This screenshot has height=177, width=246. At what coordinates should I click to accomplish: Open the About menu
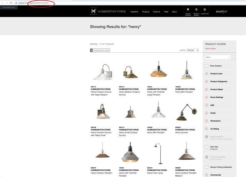point(174,12)
